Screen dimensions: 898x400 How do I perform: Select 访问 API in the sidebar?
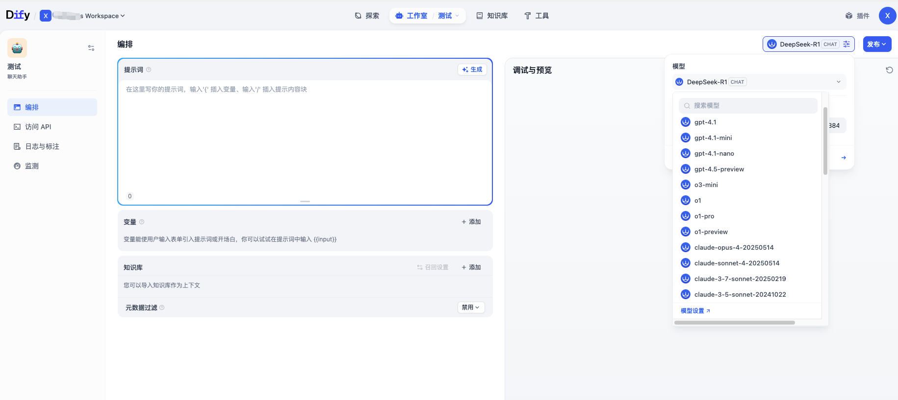click(52, 127)
